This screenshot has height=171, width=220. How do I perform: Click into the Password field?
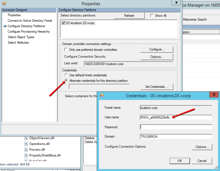[176, 127]
